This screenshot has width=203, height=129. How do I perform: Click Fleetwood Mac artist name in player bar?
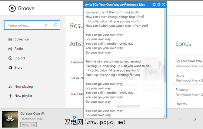(32, 119)
